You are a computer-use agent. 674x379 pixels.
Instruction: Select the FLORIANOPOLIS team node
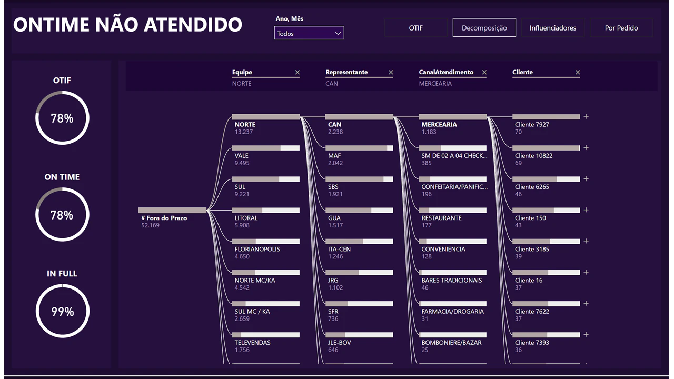266,248
